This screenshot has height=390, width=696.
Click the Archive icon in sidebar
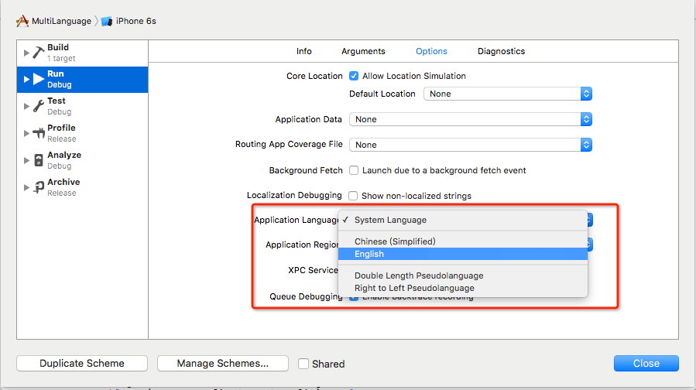click(38, 187)
